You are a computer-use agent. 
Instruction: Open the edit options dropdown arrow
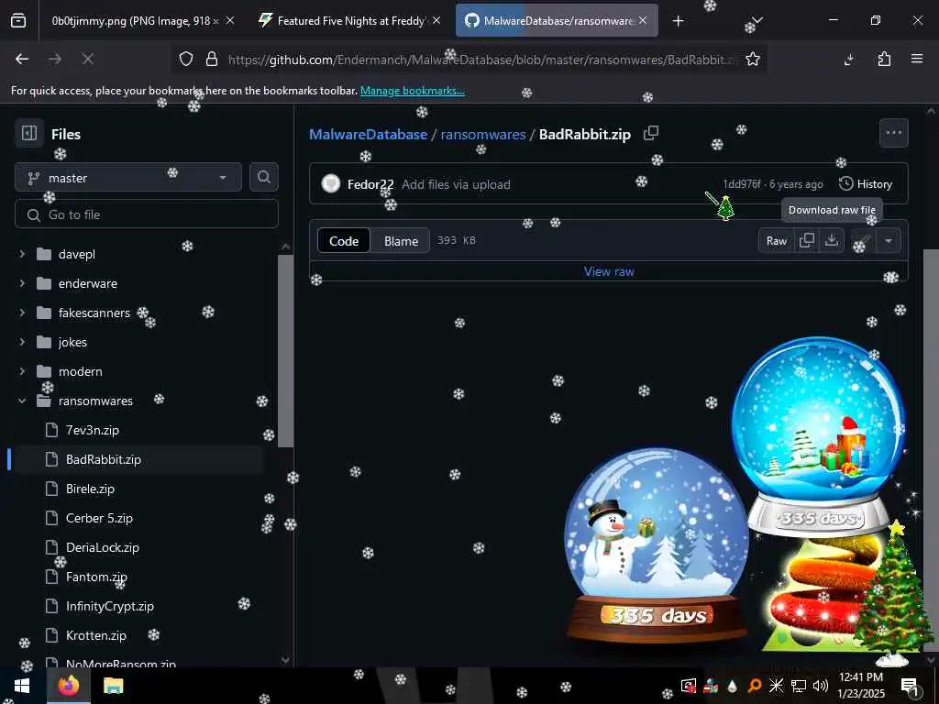(x=889, y=241)
